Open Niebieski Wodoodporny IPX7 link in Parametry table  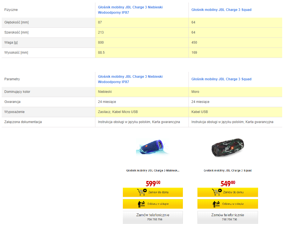click(130, 79)
